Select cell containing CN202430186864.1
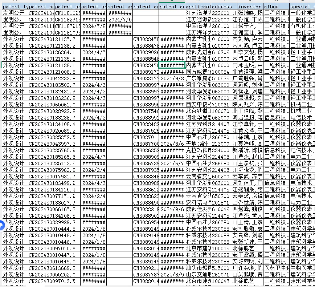 [x=54, y=52]
